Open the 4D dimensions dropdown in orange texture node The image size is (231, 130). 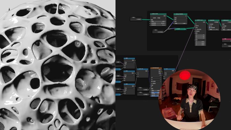pyautogui.click(x=156, y=77)
